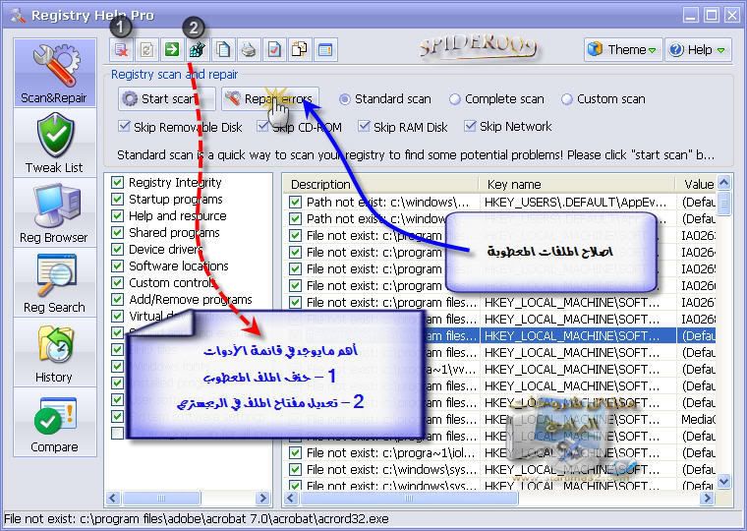Image resolution: width=747 pixels, height=531 pixels.
Task: Click results list horizontal scroll right arrow
Action: (x=708, y=499)
